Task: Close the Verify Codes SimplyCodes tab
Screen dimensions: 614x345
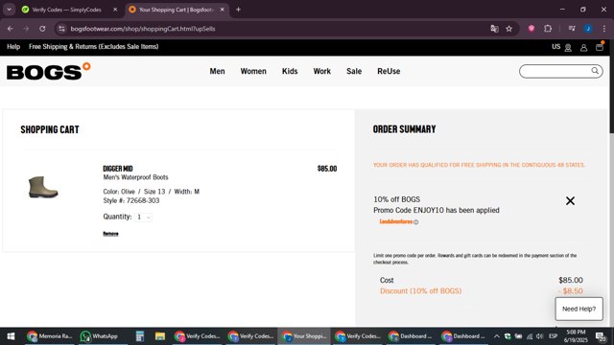Action: pos(115,10)
